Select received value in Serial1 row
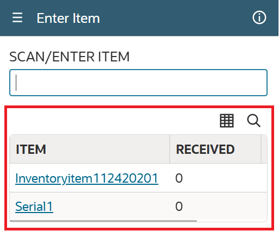This screenshot has width=279, height=237. pyautogui.click(x=179, y=207)
